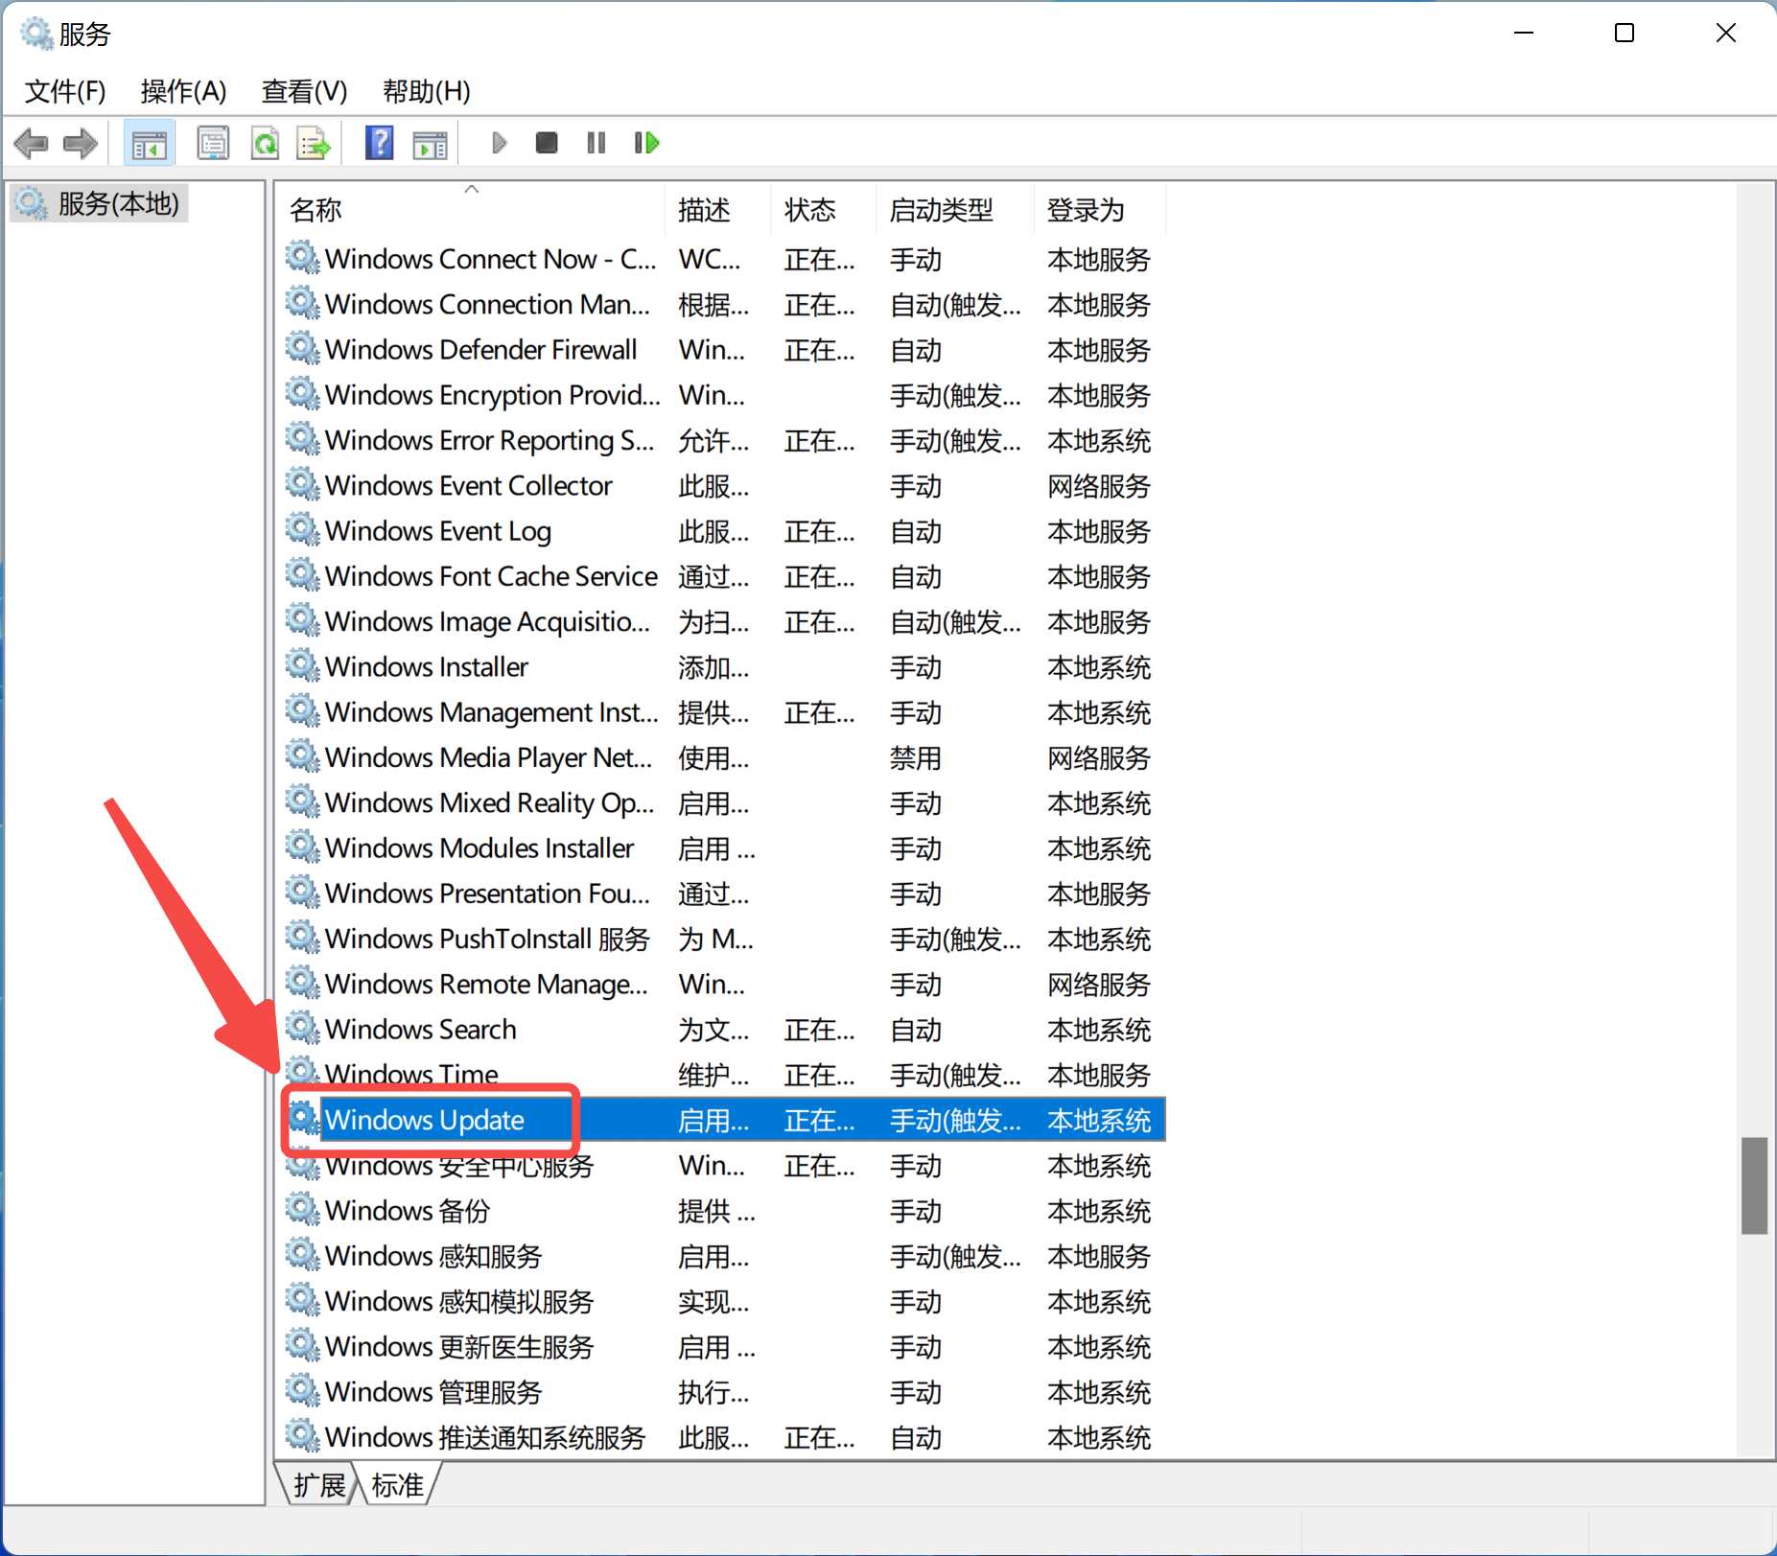Select Windows Connect Now service
Viewport: 1777px width, 1556px height.
click(x=725, y=259)
